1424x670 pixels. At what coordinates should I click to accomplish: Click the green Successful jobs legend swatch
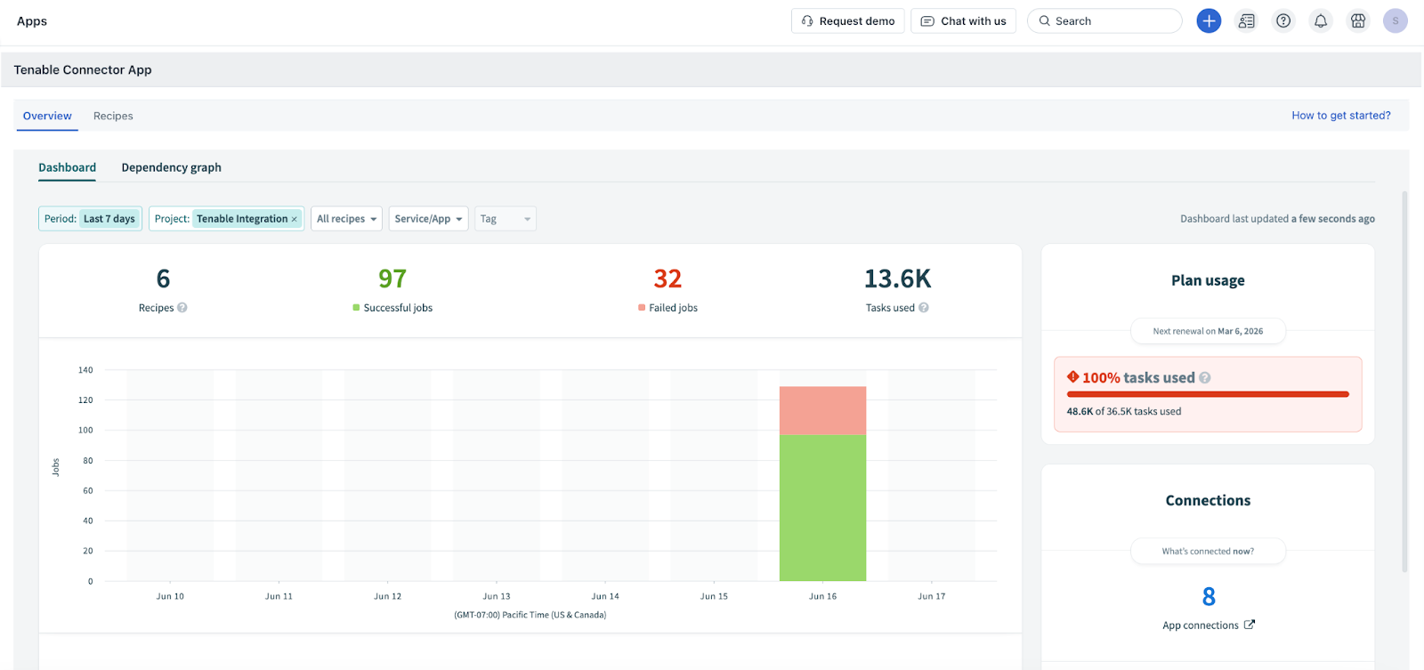[x=356, y=308]
